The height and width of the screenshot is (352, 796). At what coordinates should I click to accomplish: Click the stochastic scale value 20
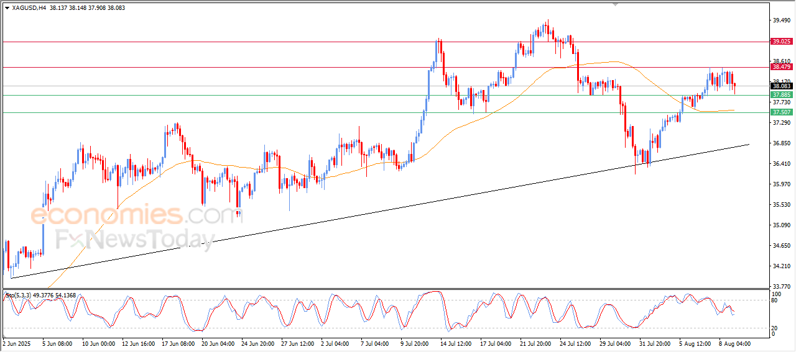tap(775, 328)
